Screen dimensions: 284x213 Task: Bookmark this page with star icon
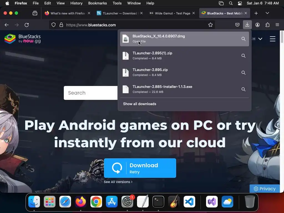pos(210,25)
